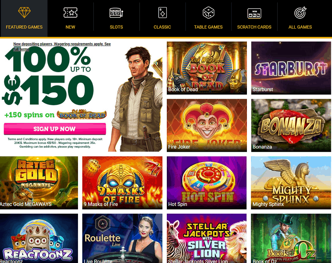Select the playing card Classic icon
This screenshot has width=332, height=263.
click(162, 12)
